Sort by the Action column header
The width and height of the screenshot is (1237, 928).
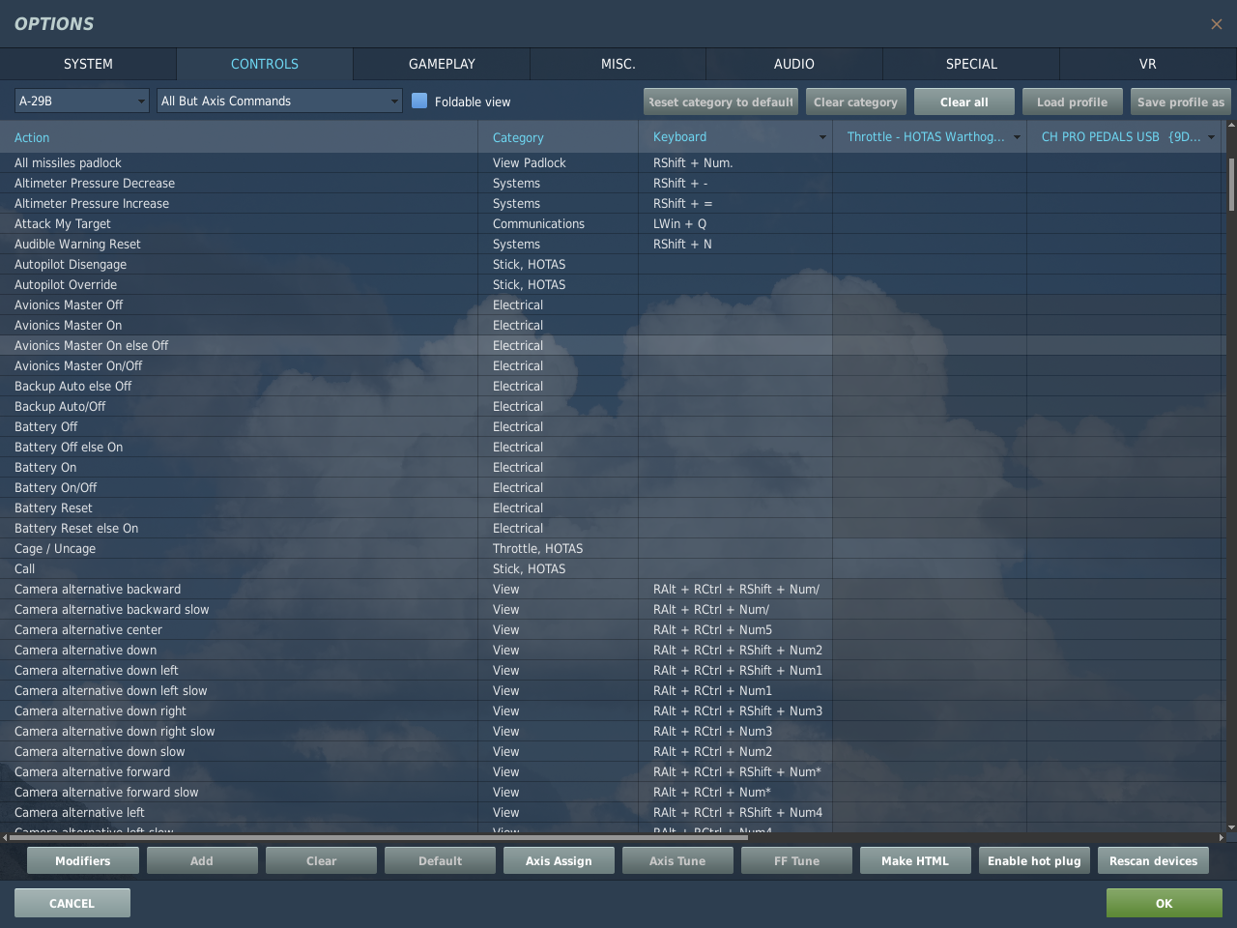click(239, 137)
